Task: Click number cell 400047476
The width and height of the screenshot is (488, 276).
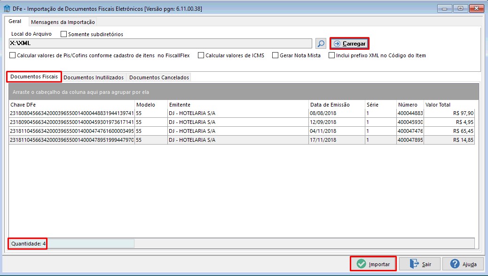Action: 410,131
